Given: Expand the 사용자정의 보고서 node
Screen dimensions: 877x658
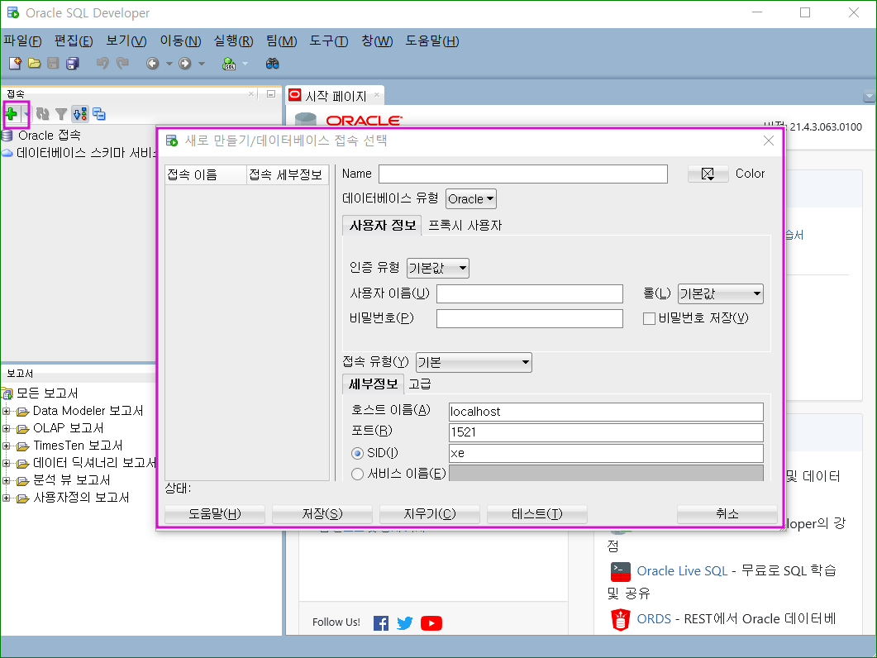Looking at the screenshot, I should [6, 498].
